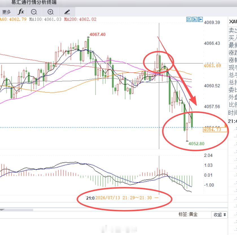Click the MA60: 4062.79 indicator label
Viewport: 237px width, 235px height.
coord(13,19)
